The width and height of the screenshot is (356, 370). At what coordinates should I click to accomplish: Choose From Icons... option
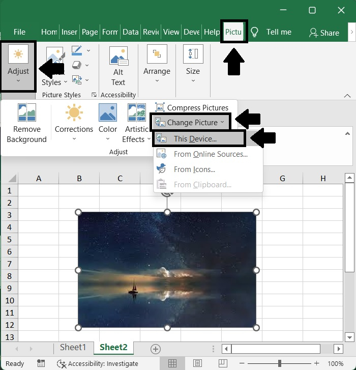[208, 169]
